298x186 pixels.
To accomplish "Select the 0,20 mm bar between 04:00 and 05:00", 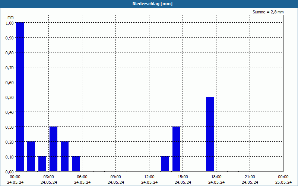I will tap(64, 156).
